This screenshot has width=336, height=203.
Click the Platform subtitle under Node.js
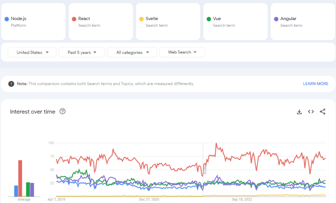click(18, 26)
